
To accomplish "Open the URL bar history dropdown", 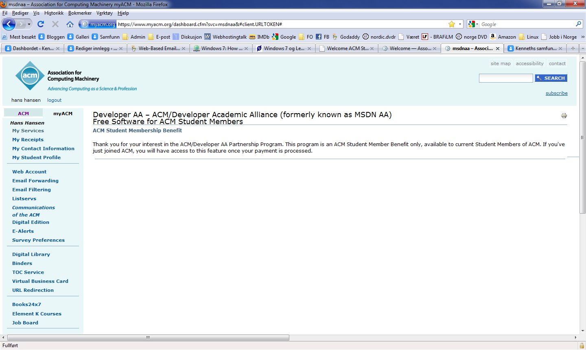I will coord(460,24).
